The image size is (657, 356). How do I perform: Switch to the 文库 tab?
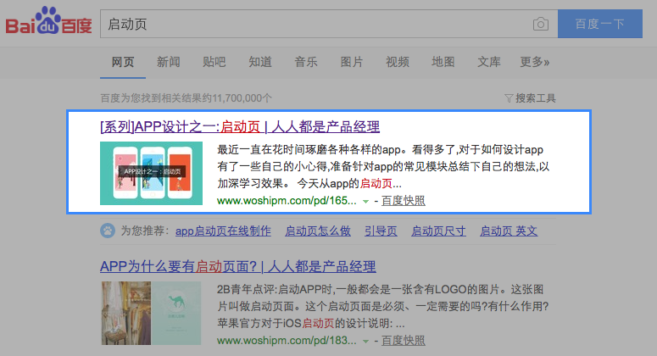pos(489,62)
